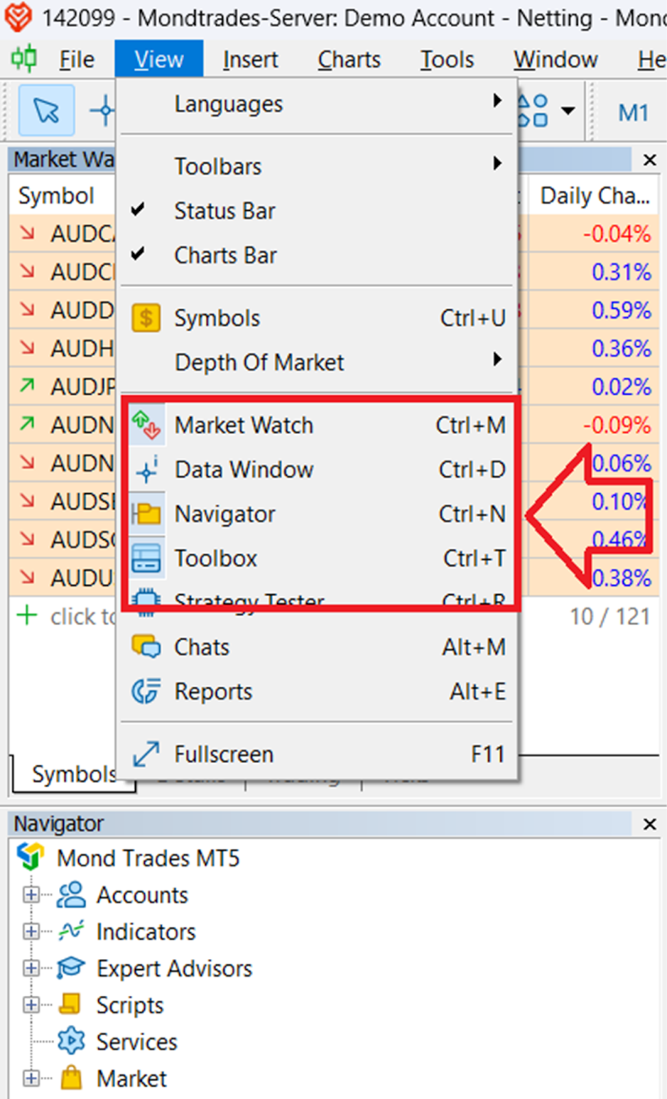Open the Charts menu in menu bar
The height and width of the screenshot is (1099, 667).
[x=349, y=60]
